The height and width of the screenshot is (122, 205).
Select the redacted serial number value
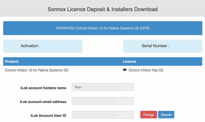183,46
